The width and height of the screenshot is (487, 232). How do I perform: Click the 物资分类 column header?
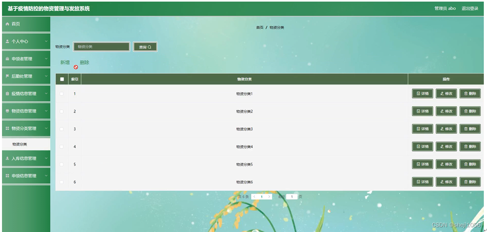pyautogui.click(x=244, y=79)
